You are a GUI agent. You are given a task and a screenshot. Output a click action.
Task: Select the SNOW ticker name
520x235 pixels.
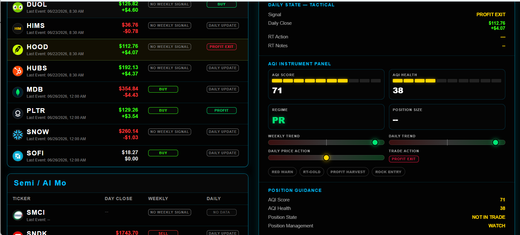click(38, 132)
